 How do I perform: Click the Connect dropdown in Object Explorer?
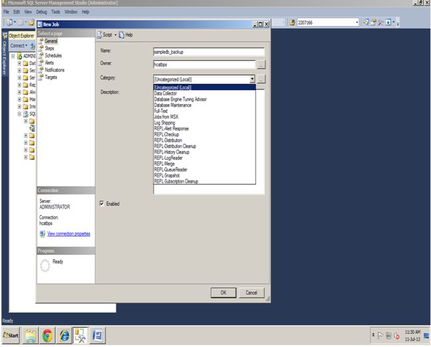pyautogui.click(x=19, y=46)
